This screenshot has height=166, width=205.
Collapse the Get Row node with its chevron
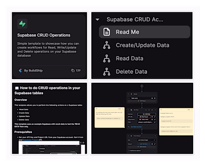[129, 110]
